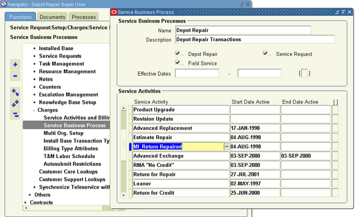Screen dimensions: 355x217
Task: Select the RMA "No Credit" activity
Action: pos(180,165)
